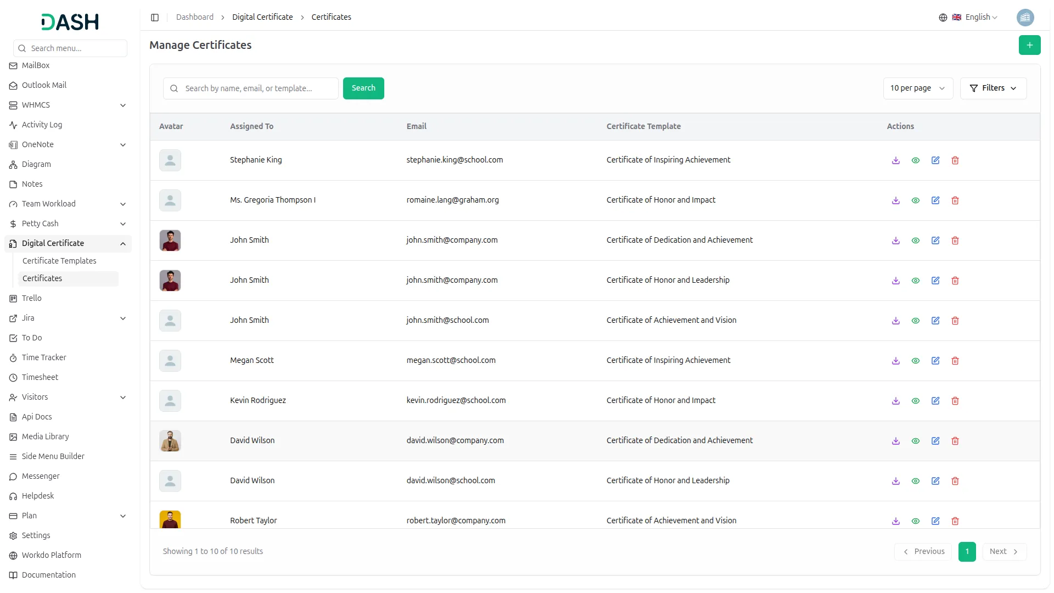Click the green plus add certificate button
The width and height of the screenshot is (1054, 593).
[1029, 45]
